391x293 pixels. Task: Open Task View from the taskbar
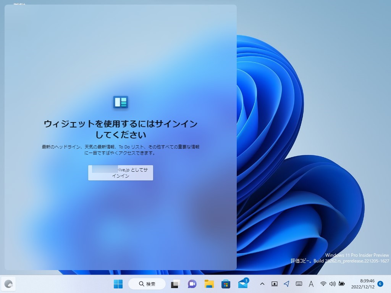pyautogui.click(x=174, y=284)
